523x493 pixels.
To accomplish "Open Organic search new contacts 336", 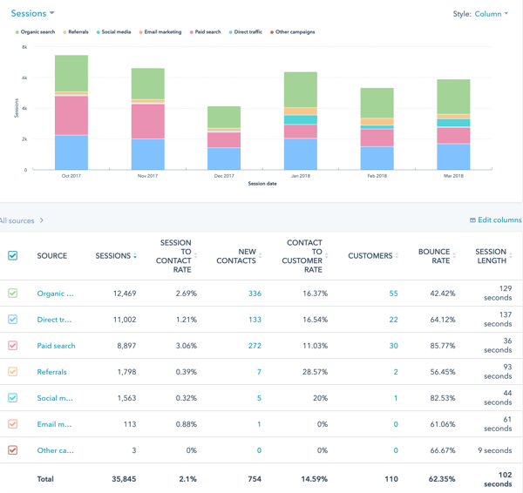I will click(255, 294).
